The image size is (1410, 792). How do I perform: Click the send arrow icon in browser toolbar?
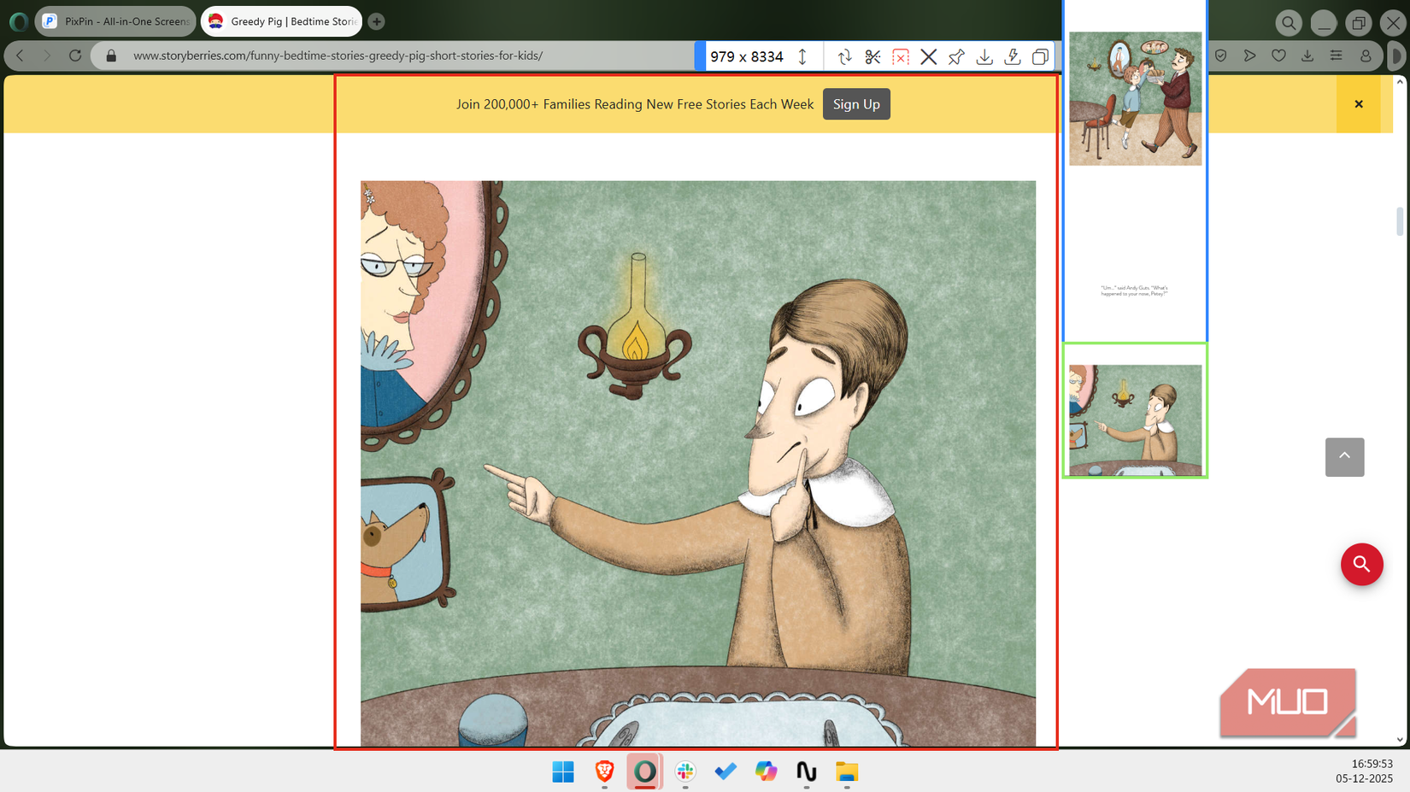[1250, 56]
